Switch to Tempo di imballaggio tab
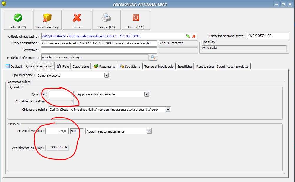295x182 pixels. click(x=159, y=66)
